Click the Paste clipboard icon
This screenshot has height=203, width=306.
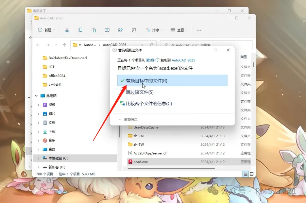pyautogui.click(x=94, y=30)
